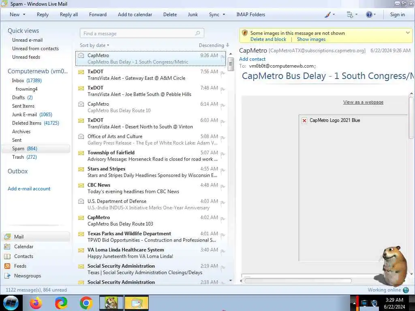Open the Sort by date dropdown

tap(94, 45)
